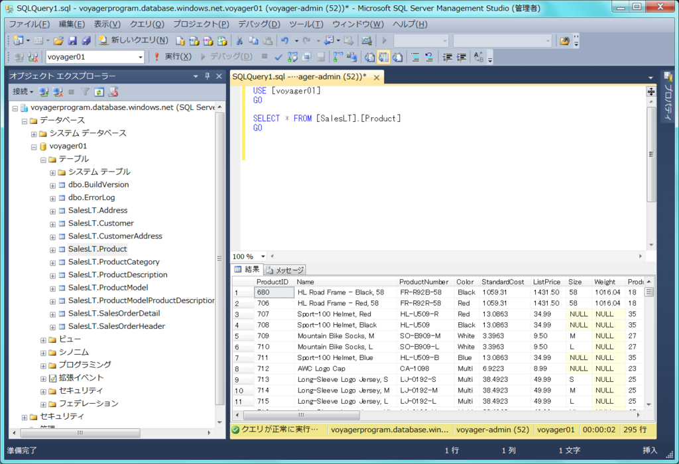The width and height of the screenshot is (679, 464).
Task: Click the Query Options icon
Action: pos(306,57)
